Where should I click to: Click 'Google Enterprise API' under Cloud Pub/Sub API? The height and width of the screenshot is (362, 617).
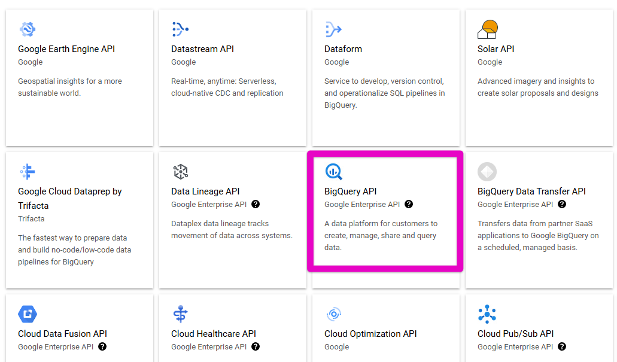click(x=515, y=347)
